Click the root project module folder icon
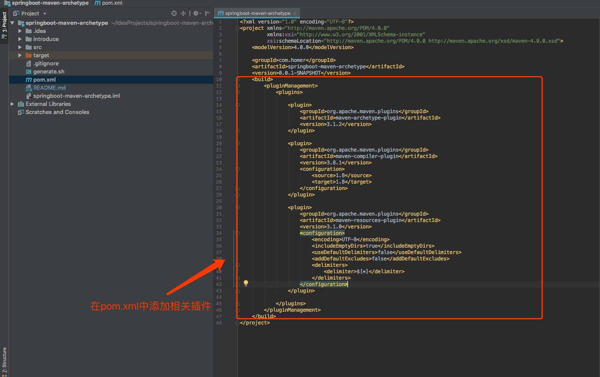 [21, 23]
